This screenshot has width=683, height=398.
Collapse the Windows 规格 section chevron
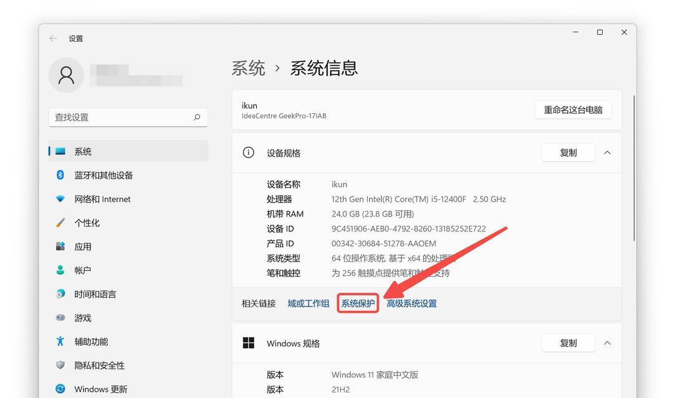coord(607,343)
